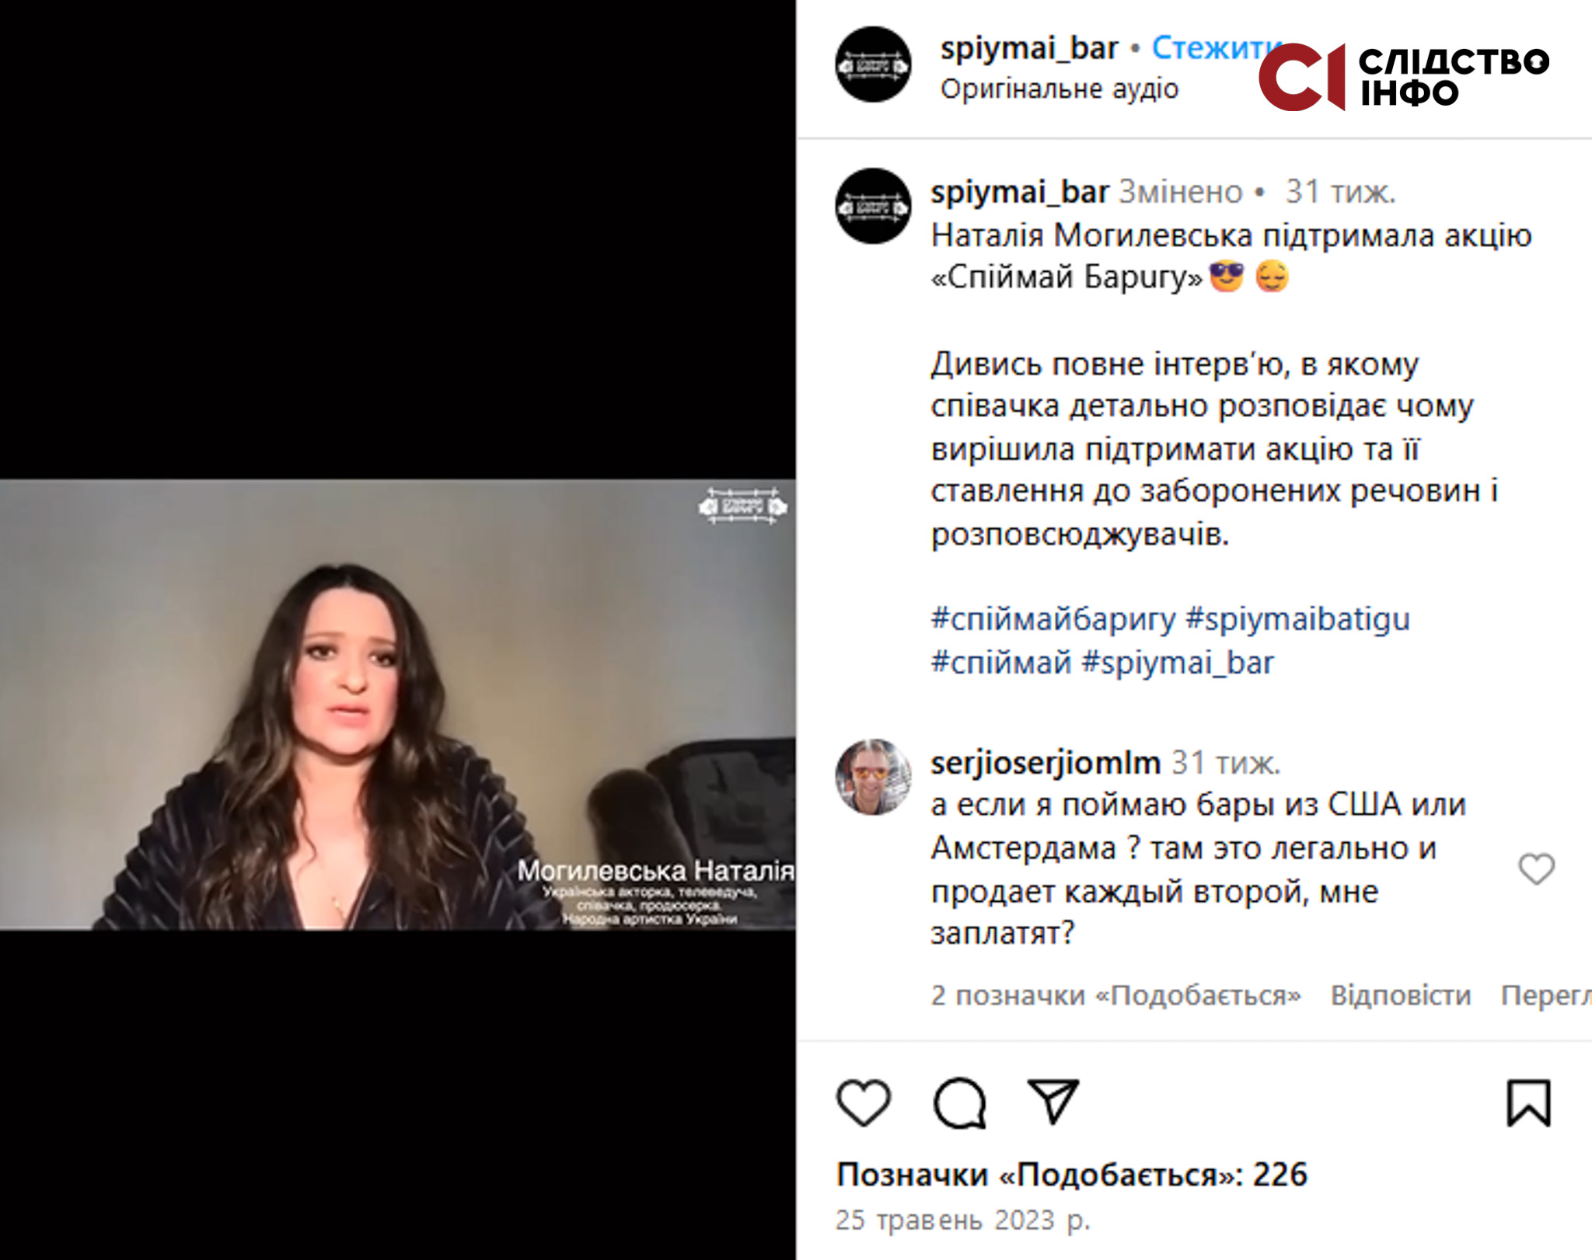The height and width of the screenshot is (1260, 1592).
Task: Open the #spiymai_bar hashtag
Action: [1178, 663]
